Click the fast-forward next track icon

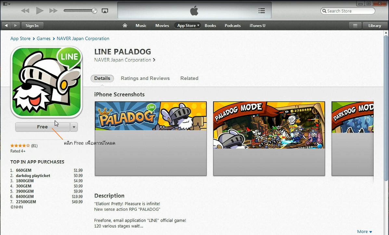pos(53,11)
